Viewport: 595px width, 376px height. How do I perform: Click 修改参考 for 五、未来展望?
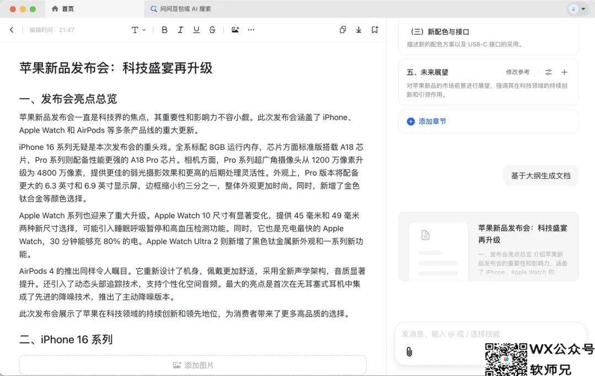click(517, 72)
